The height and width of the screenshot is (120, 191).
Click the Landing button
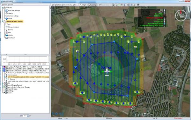pyautogui.click(x=92, y=5)
